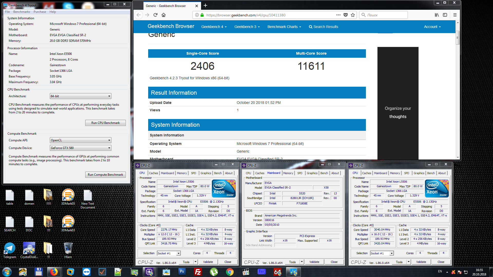The image size is (493, 277).
Task: Open the Firefox hamburger menu
Action: pyautogui.click(x=455, y=15)
